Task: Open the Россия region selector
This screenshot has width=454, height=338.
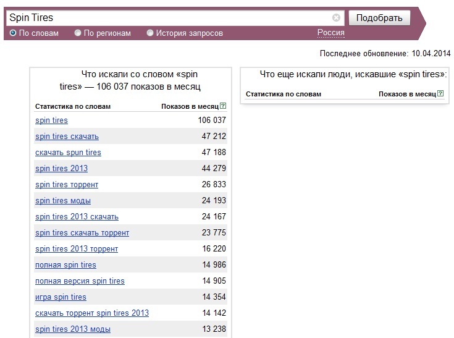Action: coord(331,32)
